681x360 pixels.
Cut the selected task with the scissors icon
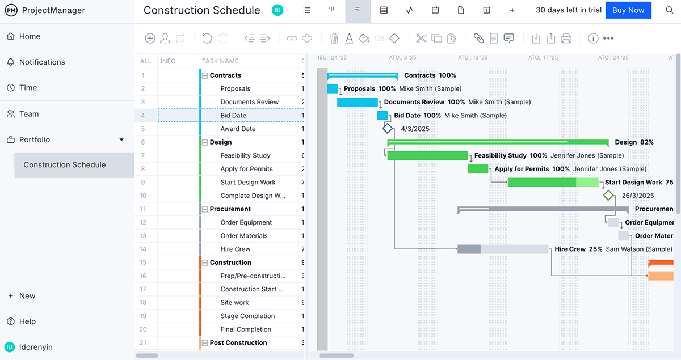[x=421, y=38]
